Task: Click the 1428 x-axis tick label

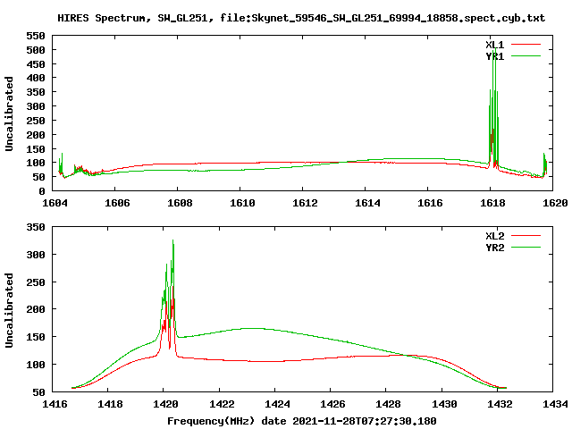Action: tap(388, 404)
